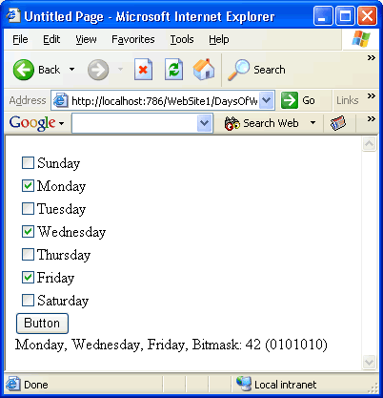
Task: Stop page loading with red X icon
Action: click(x=143, y=70)
